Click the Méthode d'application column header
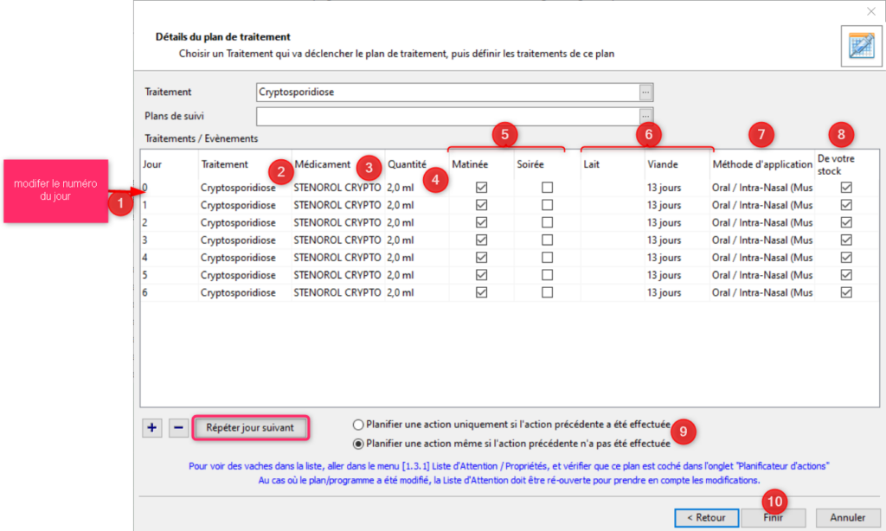This screenshot has width=886, height=531. click(761, 164)
